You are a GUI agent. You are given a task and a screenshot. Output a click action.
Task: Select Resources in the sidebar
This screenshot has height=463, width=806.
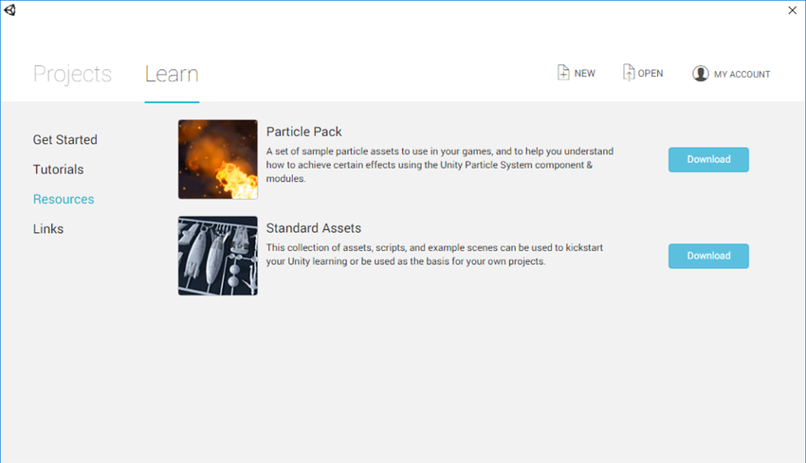pos(64,199)
